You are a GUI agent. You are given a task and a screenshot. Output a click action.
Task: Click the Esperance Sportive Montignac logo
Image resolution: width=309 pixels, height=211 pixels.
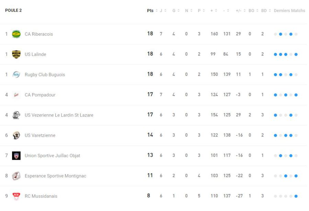[x=16, y=176]
